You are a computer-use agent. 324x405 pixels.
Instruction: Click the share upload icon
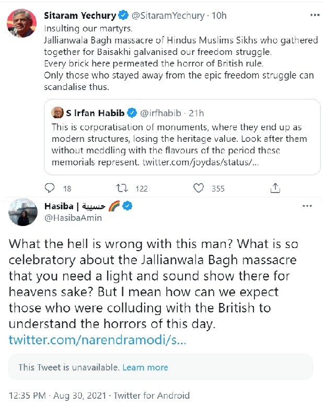(x=275, y=188)
